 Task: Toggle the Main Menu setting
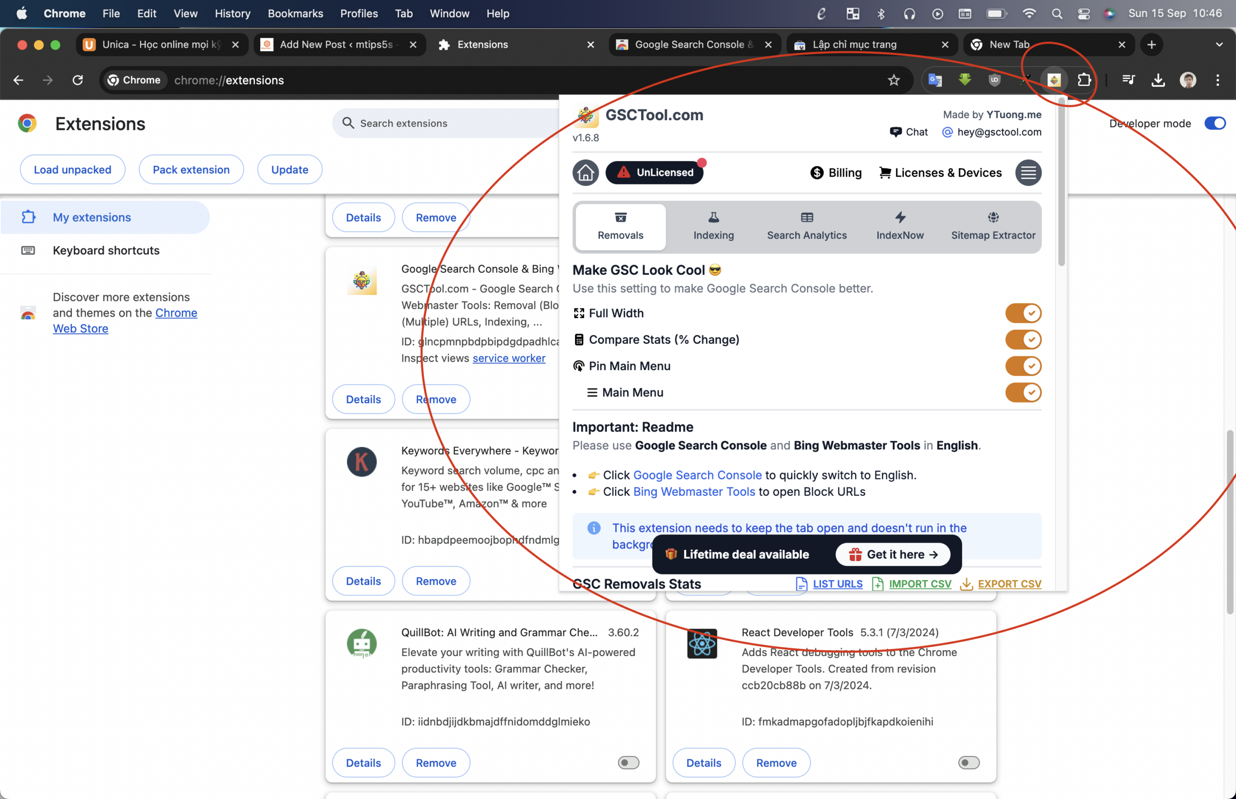pyautogui.click(x=1023, y=393)
